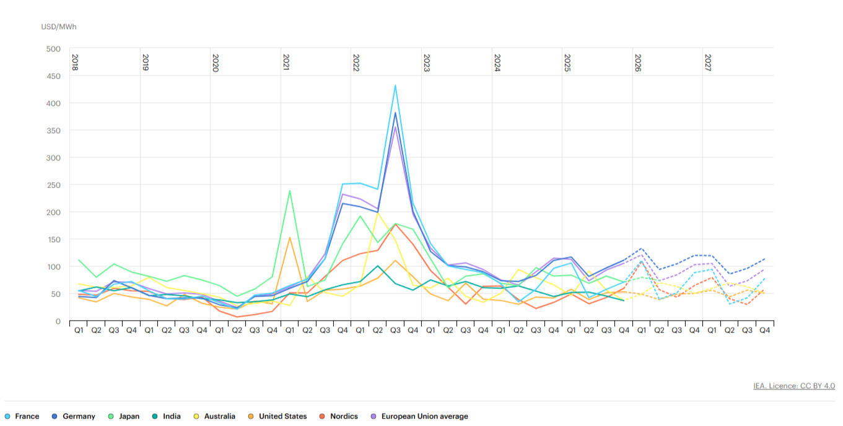The image size is (843, 426).
Task: Click the 2022 year marker label
Action: coord(356,63)
